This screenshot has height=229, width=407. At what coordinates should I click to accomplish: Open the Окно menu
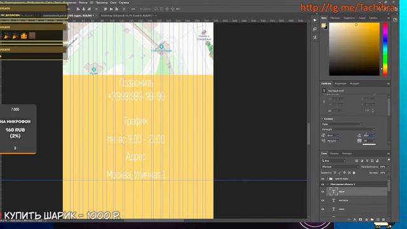(113, 3)
